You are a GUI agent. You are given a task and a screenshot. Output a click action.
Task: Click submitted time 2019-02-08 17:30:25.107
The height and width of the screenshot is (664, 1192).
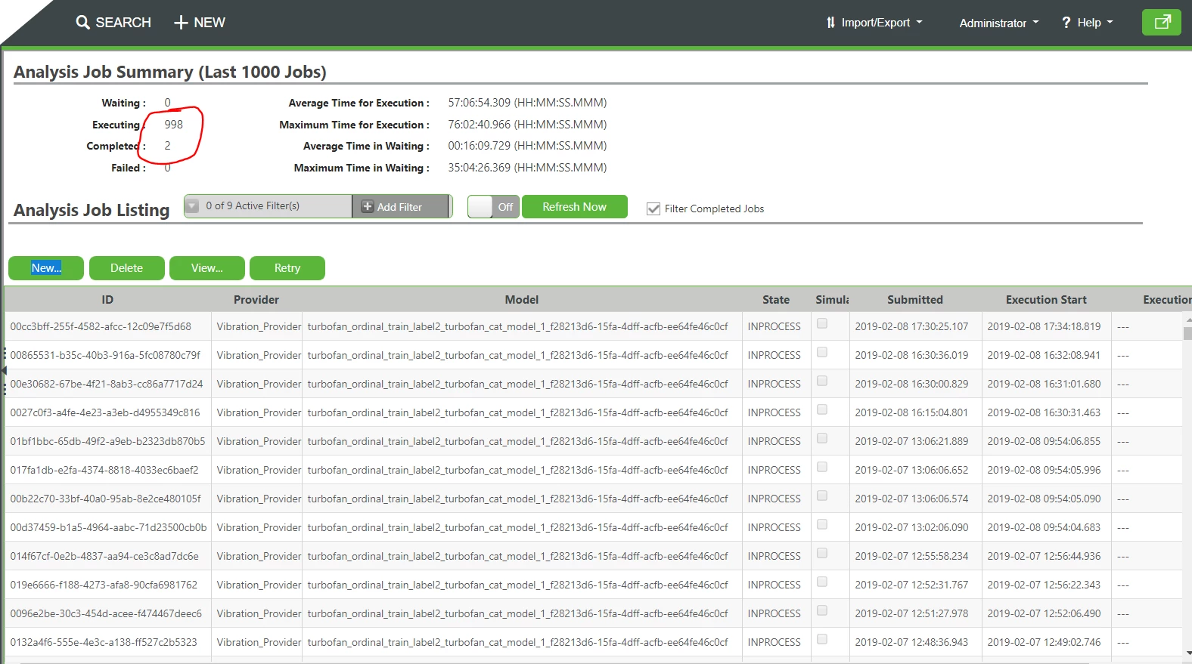(x=911, y=326)
